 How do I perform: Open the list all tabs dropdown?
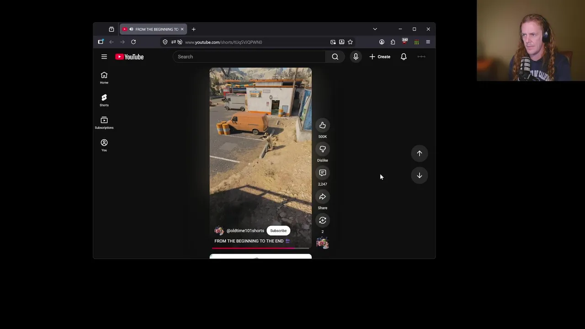click(x=375, y=29)
